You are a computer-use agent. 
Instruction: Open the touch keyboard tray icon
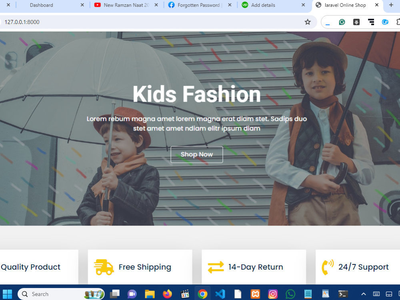(x=376, y=294)
